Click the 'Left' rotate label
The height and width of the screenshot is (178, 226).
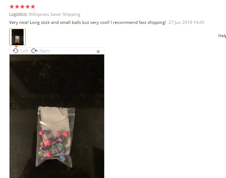(24, 51)
